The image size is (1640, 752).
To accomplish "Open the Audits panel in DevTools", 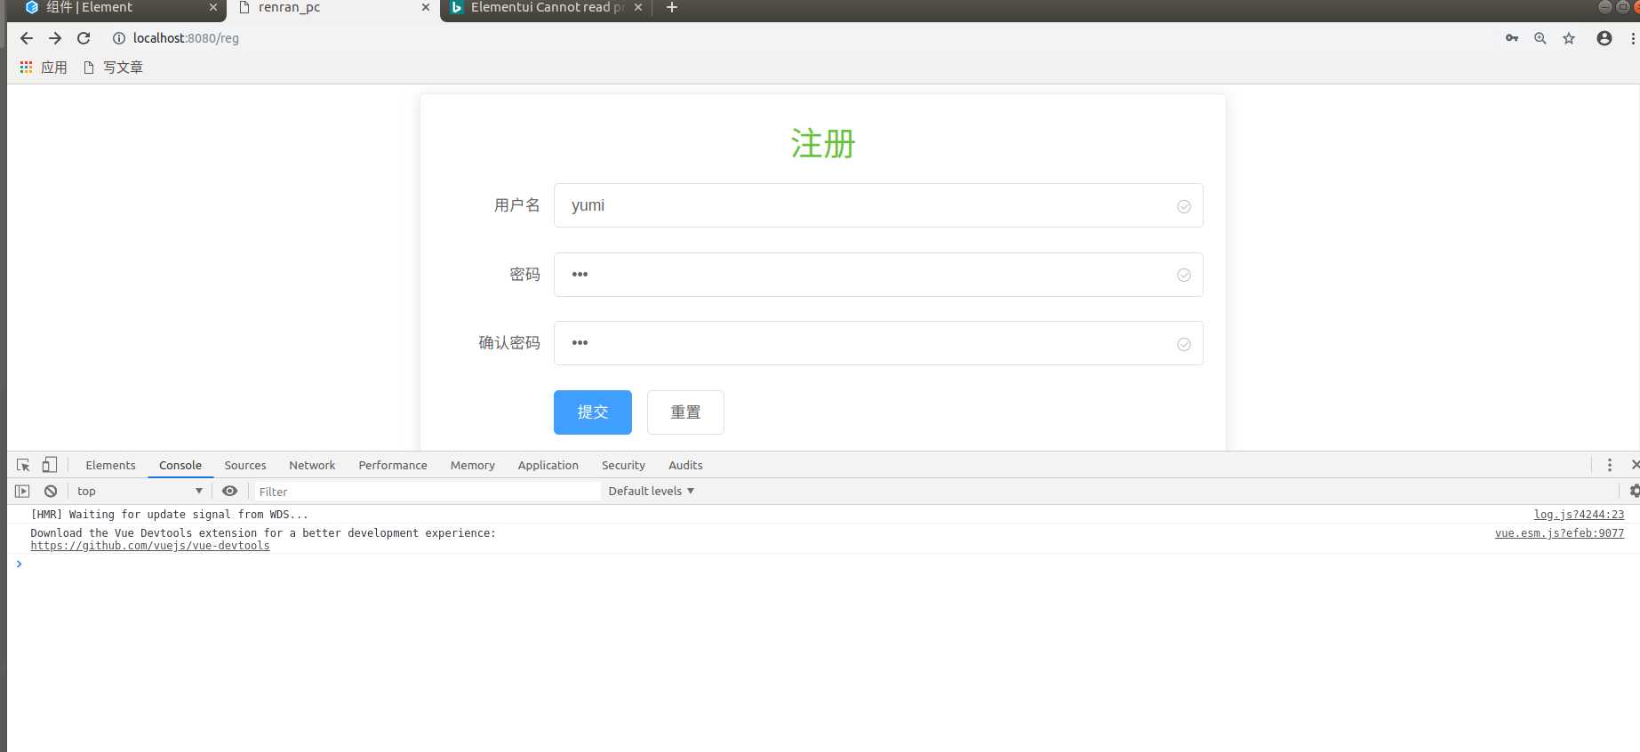I will tap(685, 465).
